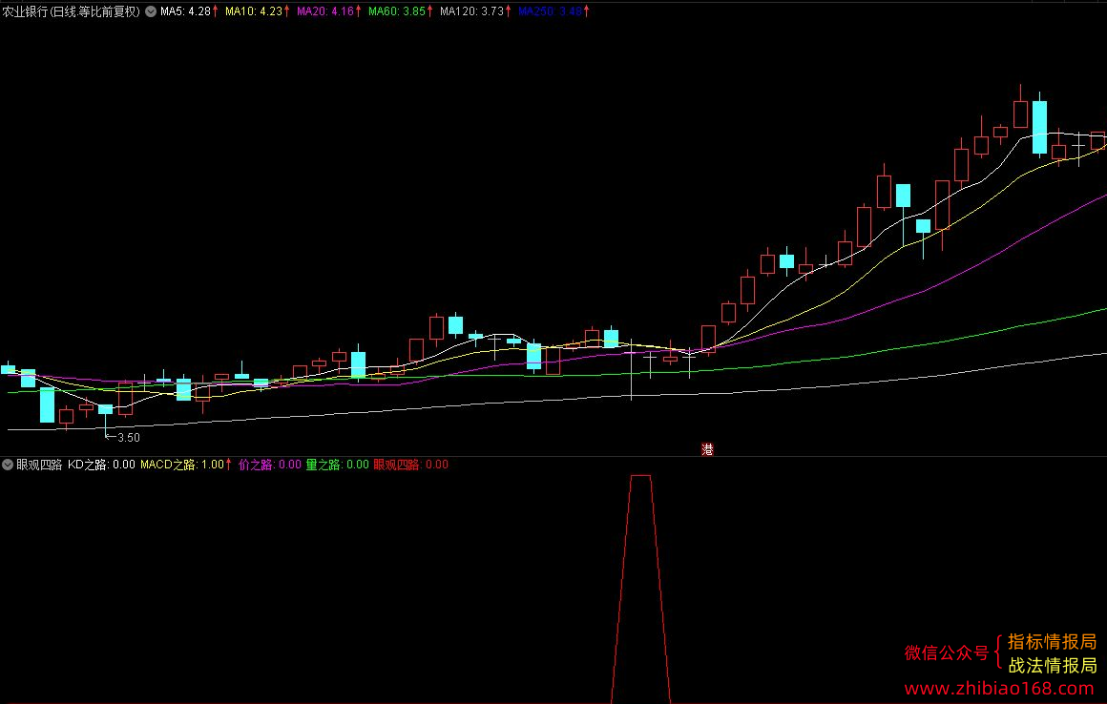The image size is (1107, 704).
Task: Open the dropdown icon beside 农业银行 title
Action: coord(151,11)
